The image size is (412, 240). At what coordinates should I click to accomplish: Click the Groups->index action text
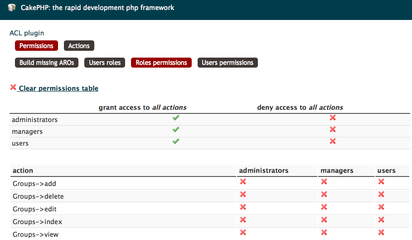[x=37, y=221]
